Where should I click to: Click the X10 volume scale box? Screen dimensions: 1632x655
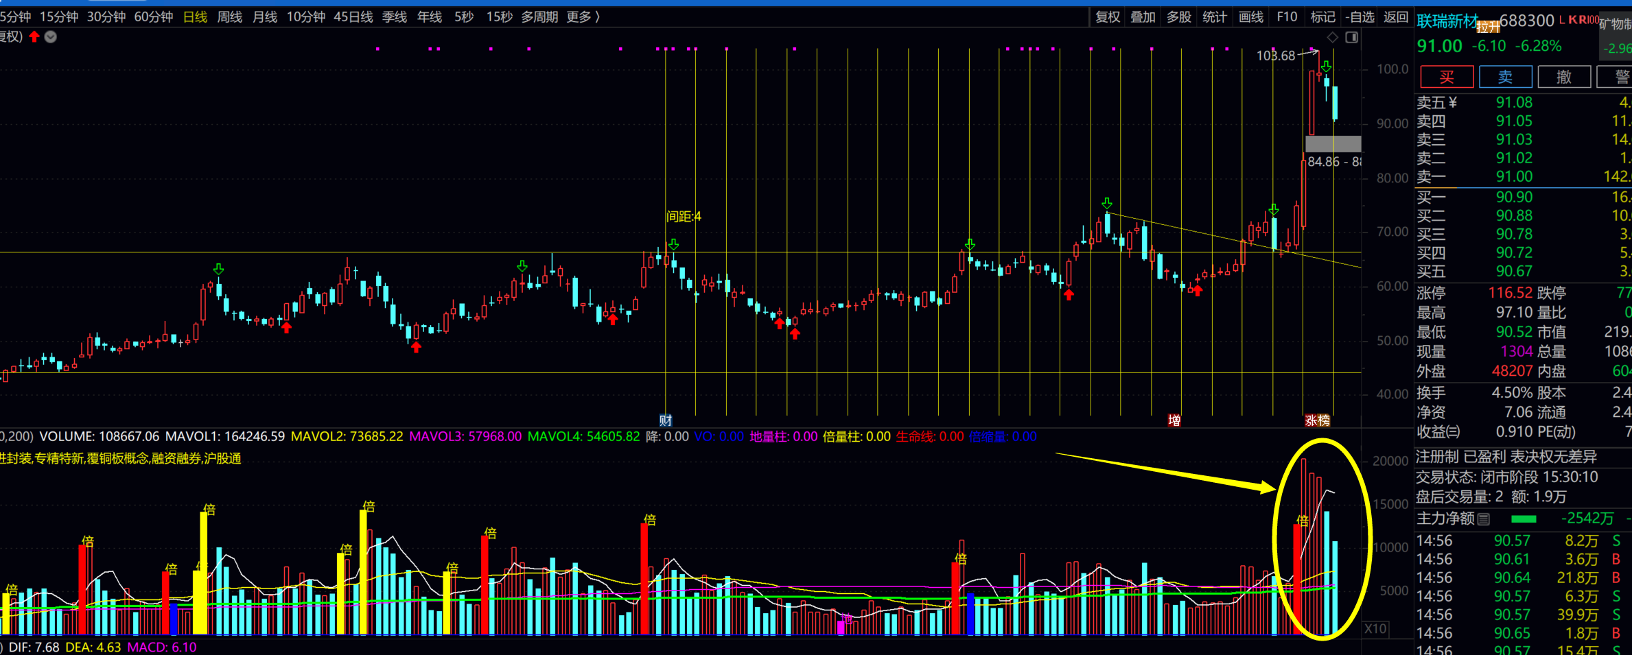click(x=1375, y=628)
